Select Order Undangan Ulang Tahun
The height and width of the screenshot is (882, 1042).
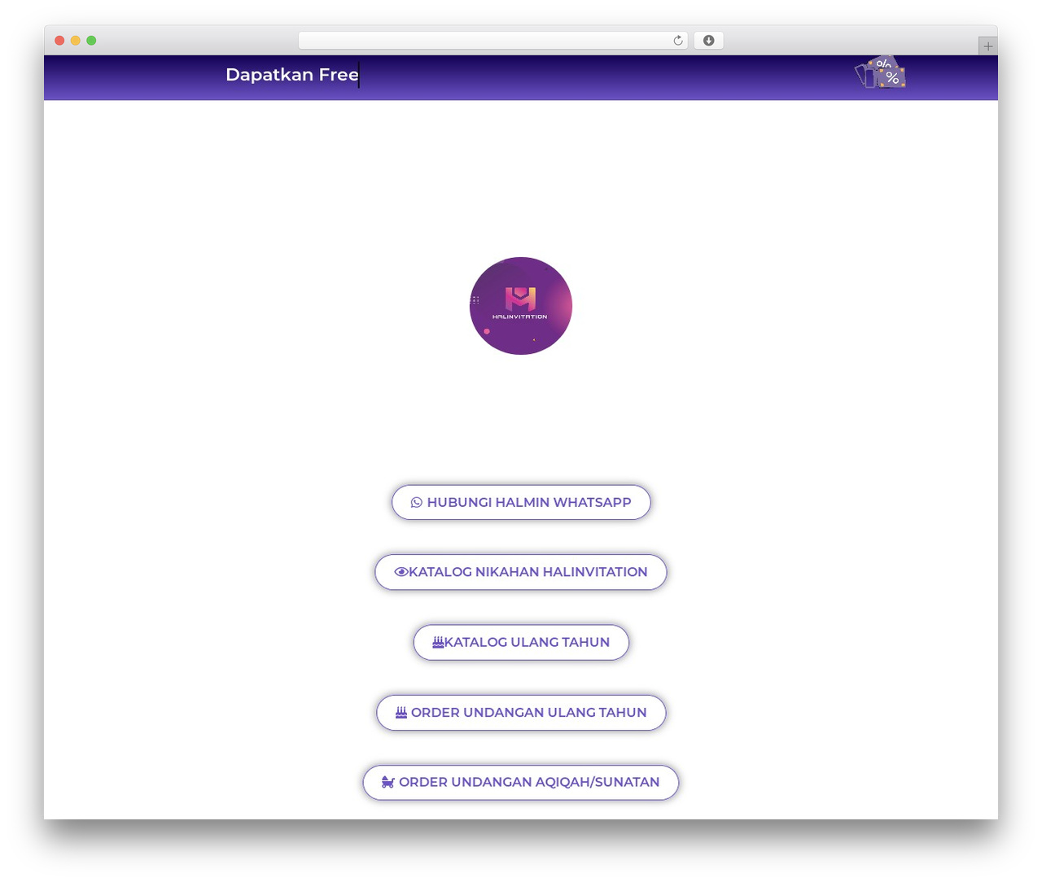click(521, 712)
